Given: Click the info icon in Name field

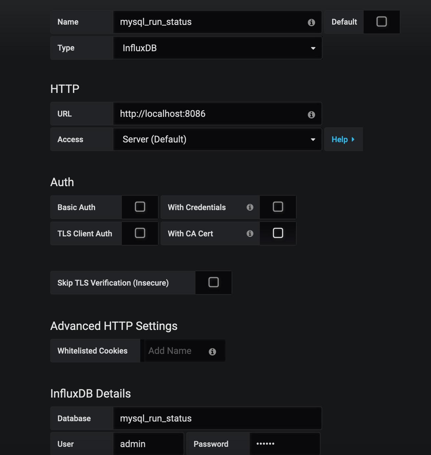Looking at the screenshot, I should click(311, 22).
